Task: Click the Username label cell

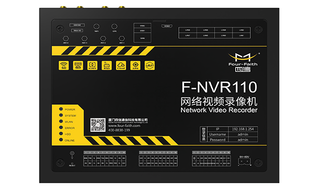Action: [218, 134]
